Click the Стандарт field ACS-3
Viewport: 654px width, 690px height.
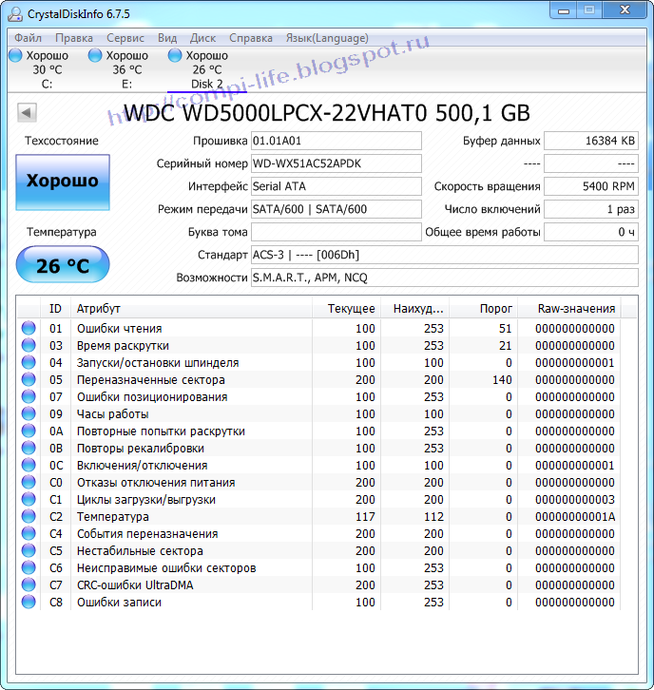(x=445, y=255)
